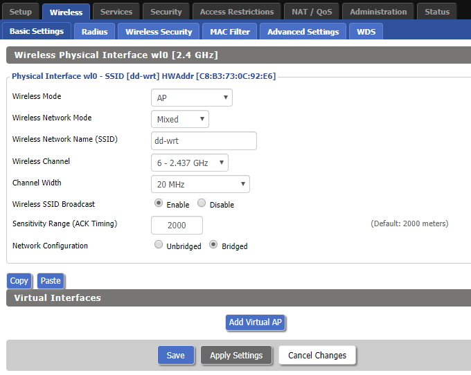Viewport: 471px width, 375px height.
Task: Open the Setup tab
Action: pos(20,12)
